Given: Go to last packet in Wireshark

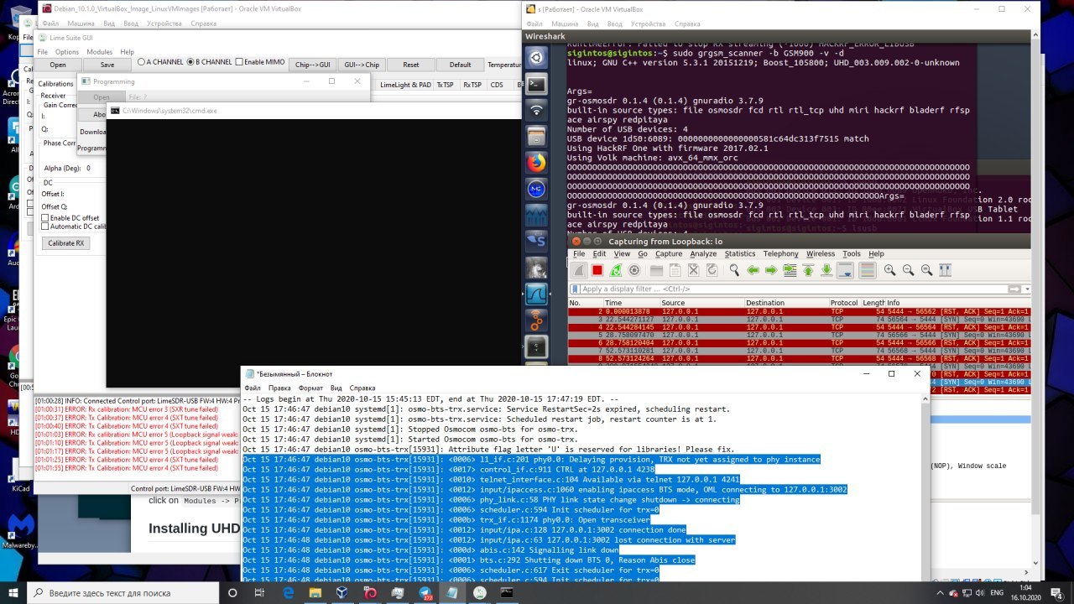Looking at the screenshot, I should coord(826,270).
